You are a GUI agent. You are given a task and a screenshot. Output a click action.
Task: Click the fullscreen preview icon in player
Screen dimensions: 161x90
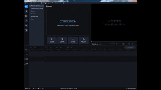tap(132, 44)
